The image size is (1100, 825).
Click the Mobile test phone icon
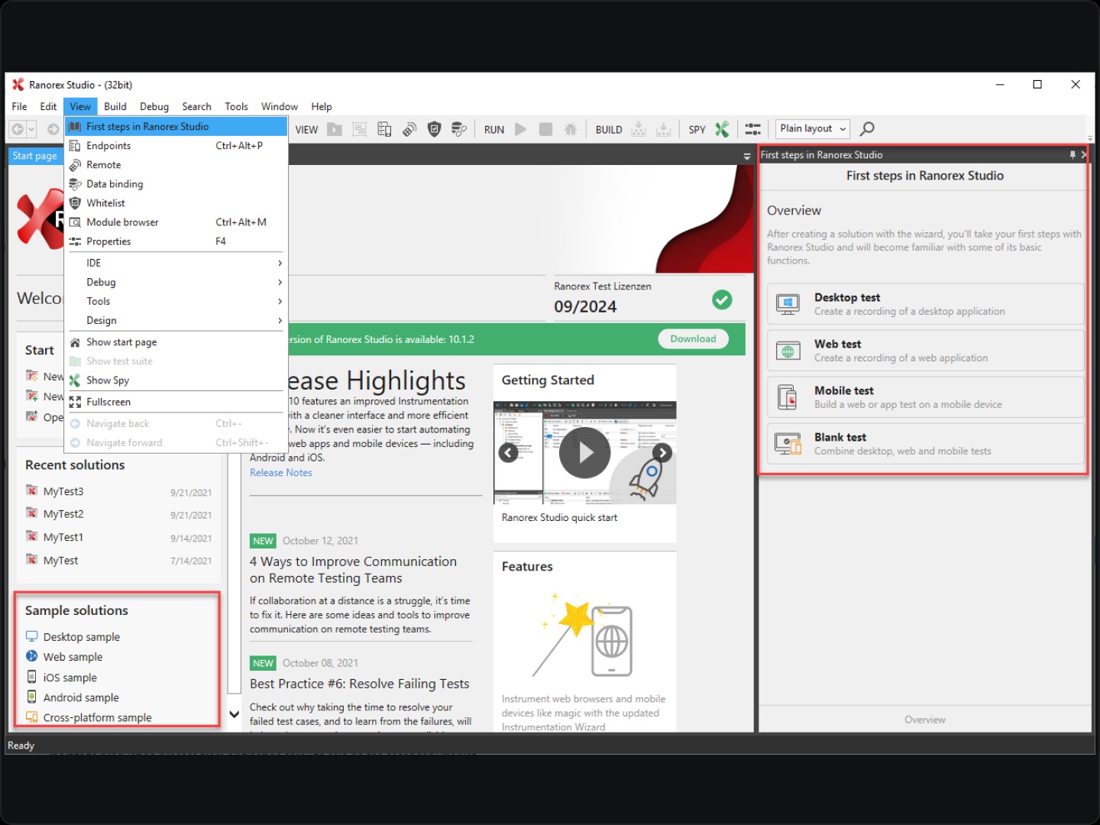tap(788, 397)
